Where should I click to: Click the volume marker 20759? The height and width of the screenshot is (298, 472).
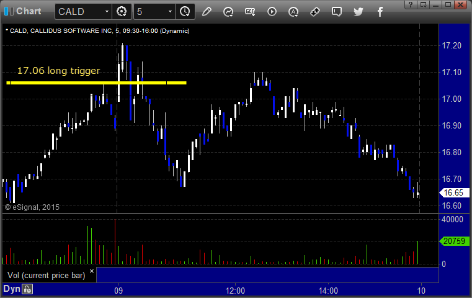click(454, 241)
